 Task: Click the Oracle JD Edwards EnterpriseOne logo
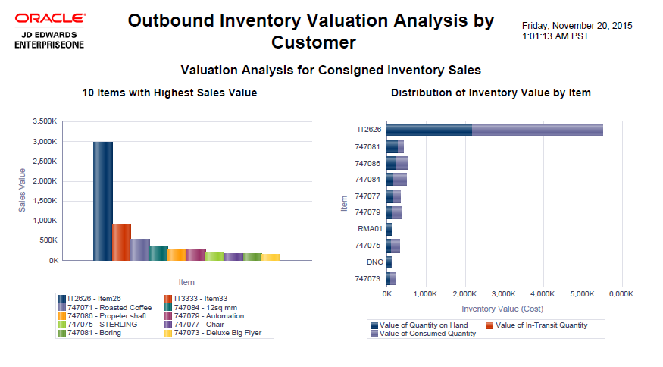[x=49, y=31]
